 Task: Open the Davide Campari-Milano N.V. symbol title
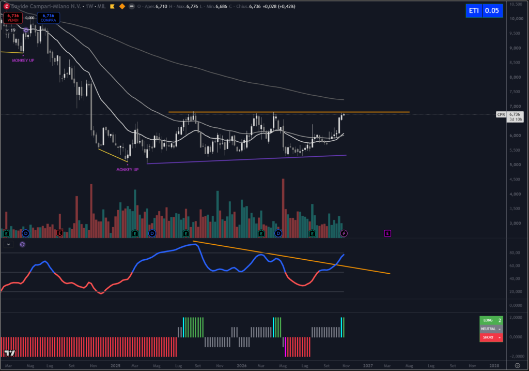pos(46,6)
